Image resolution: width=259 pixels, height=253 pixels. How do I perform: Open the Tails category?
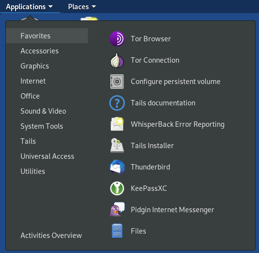(47, 141)
